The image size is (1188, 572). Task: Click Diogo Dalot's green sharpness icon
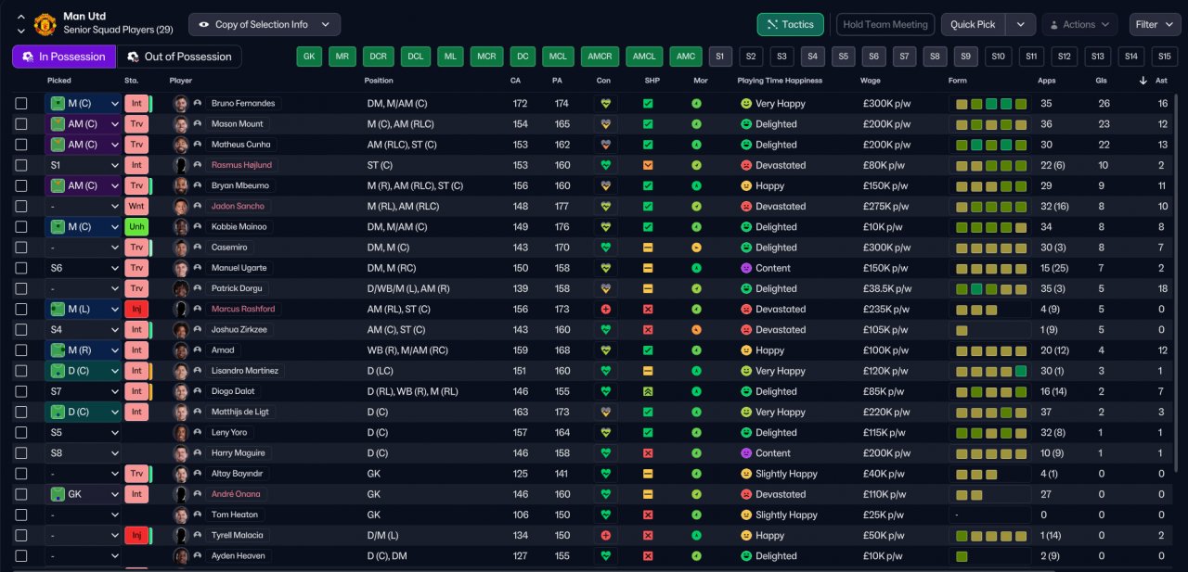point(648,391)
